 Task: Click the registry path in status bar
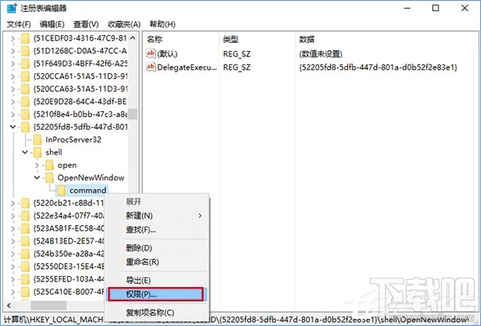pos(236,320)
